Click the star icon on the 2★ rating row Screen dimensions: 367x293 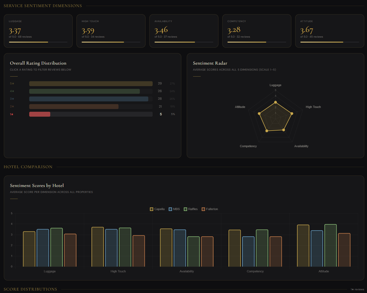tap(13, 106)
